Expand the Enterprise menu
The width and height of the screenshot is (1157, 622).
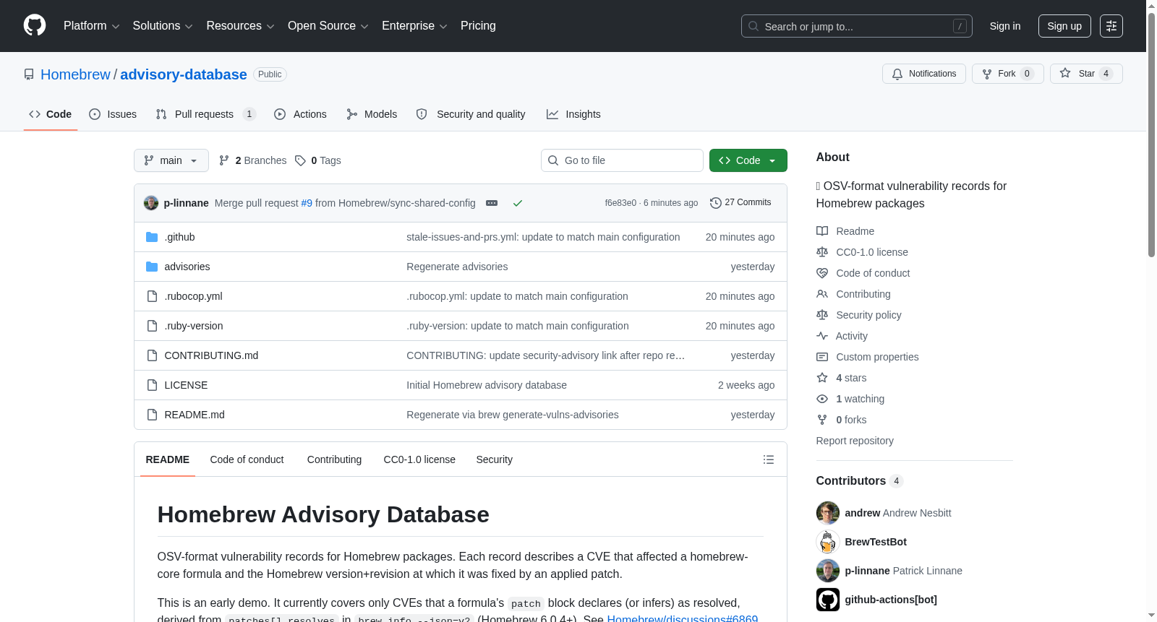click(414, 26)
